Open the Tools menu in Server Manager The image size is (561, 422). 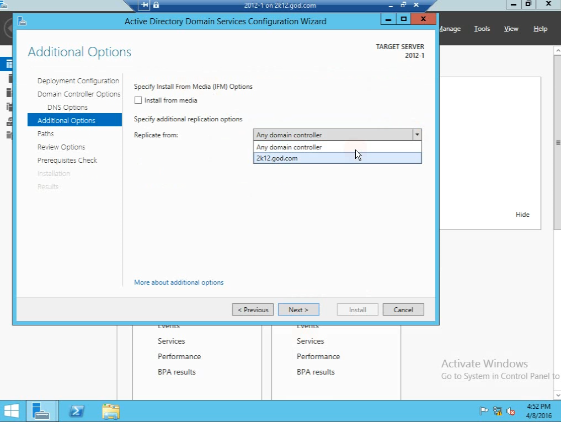482,29
